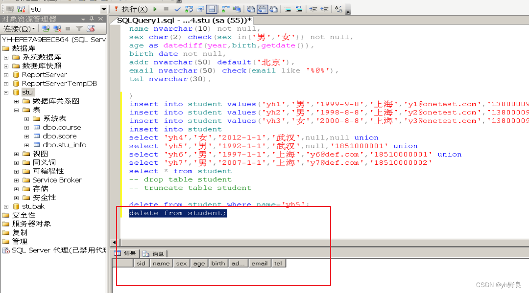Switch to the 消息 tab
529x293 pixels.
pyautogui.click(x=154, y=253)
